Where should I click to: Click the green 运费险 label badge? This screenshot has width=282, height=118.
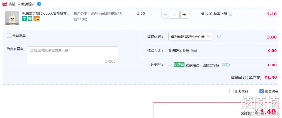[x=179, y=65]
